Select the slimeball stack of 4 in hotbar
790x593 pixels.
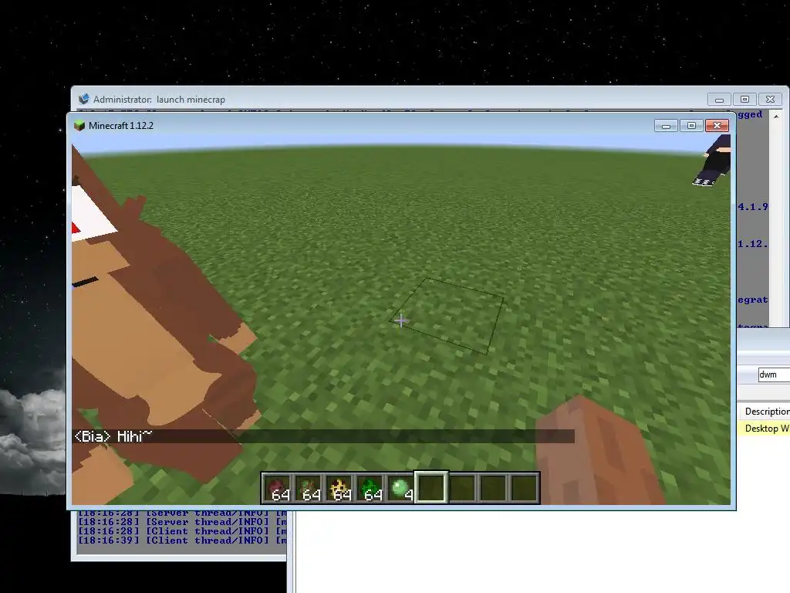click(x=400, y=488)
